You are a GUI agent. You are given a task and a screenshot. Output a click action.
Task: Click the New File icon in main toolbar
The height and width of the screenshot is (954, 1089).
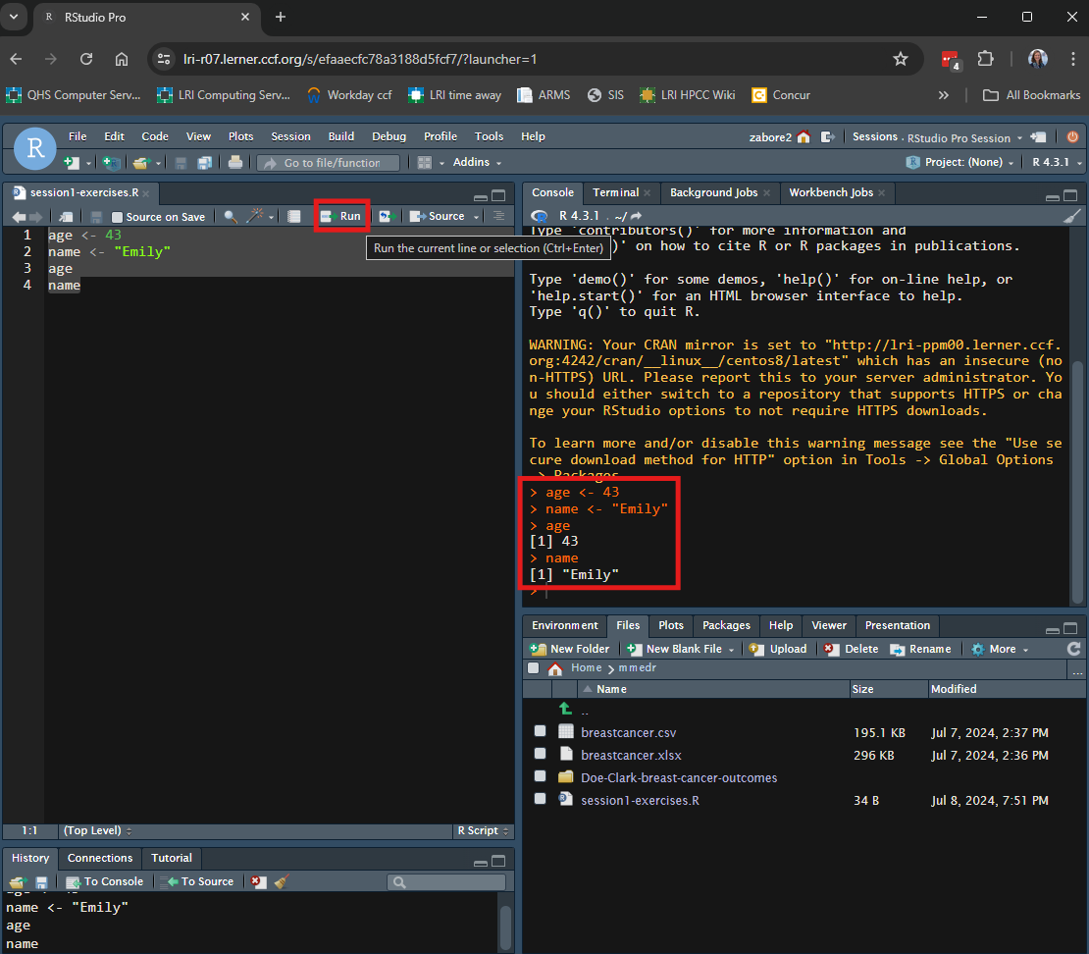[71, 163]
